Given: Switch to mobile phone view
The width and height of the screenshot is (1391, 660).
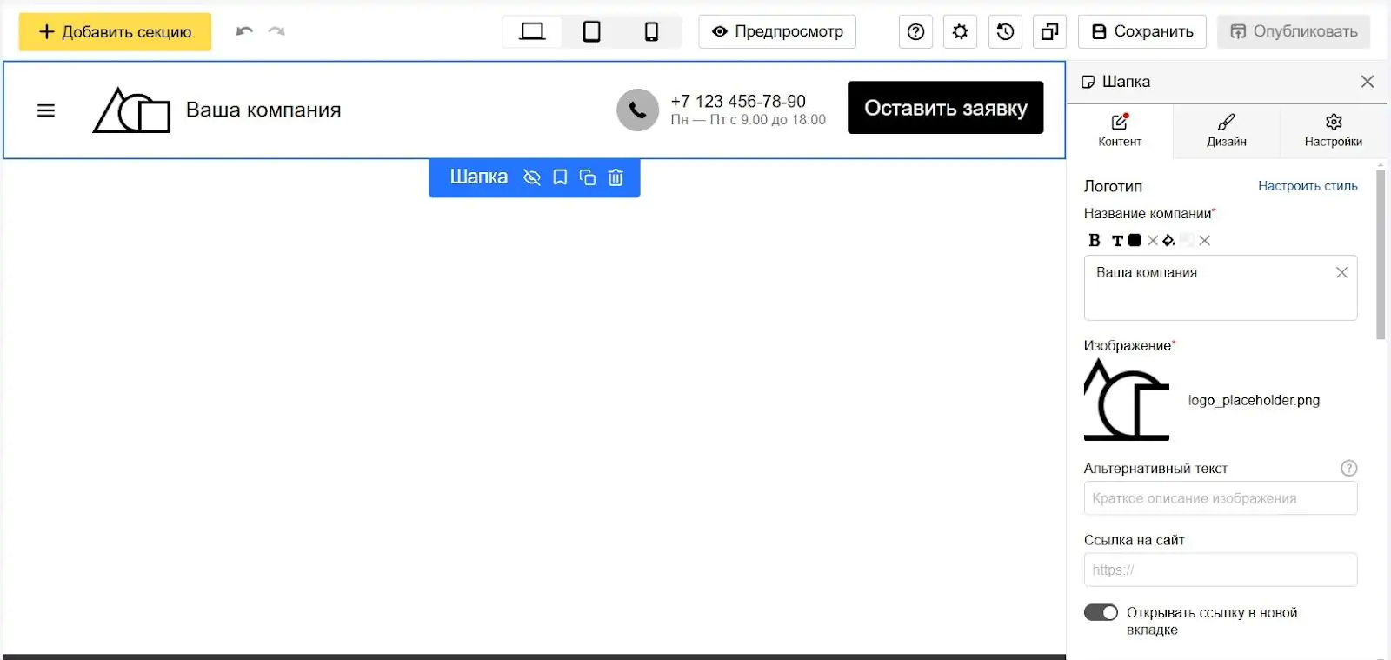Looking at the screenshot, I should coord(651,31).
